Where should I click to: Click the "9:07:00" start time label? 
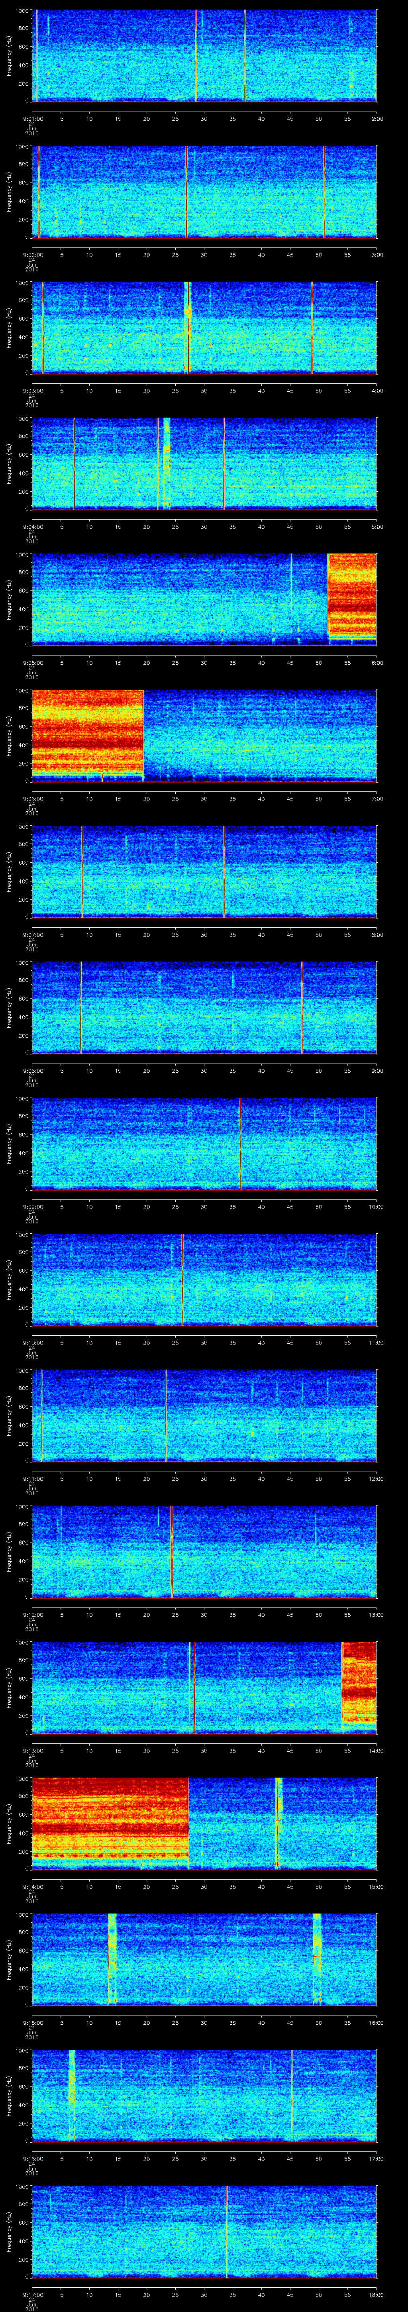pyautogui.click(x=31, y=934)
